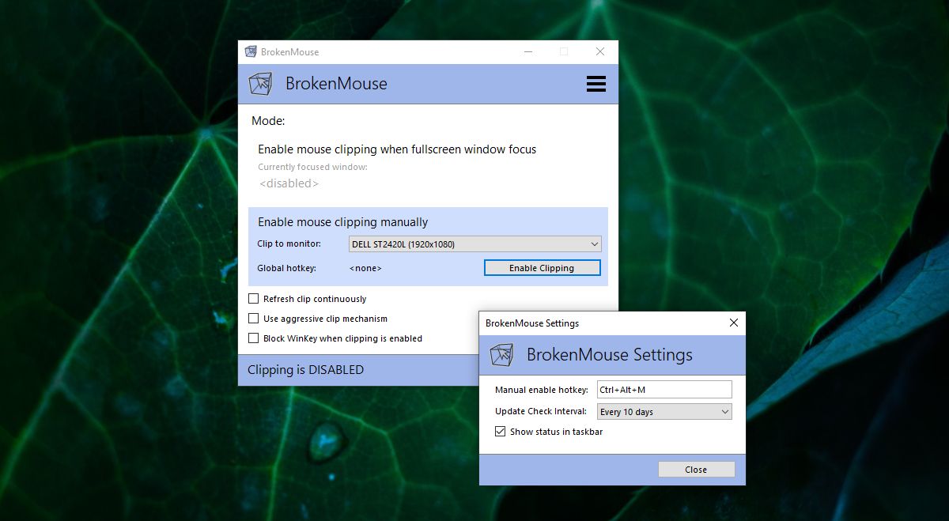Select Enable mouse clipping manually mode
949x521 pixels.
tap(343, 222)
